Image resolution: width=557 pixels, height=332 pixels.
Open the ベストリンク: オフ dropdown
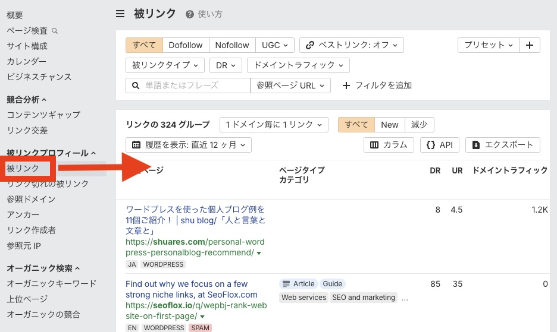pyautogui.click(x=351, y=45)
